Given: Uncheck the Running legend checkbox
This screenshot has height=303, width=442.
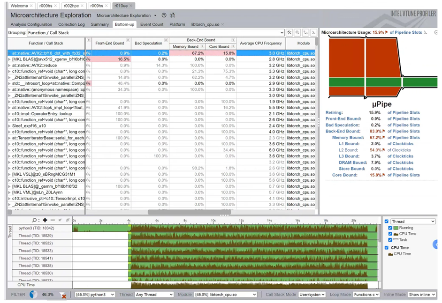Looking at the screenshot, I should pyautogui.click(x=390, y=228).
